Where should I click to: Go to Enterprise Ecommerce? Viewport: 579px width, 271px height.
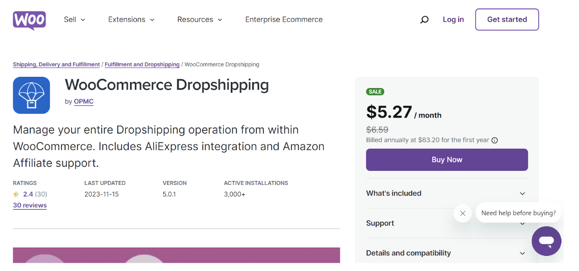(284, 20)
